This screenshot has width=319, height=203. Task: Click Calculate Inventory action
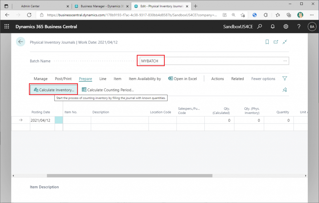(54, 90)
